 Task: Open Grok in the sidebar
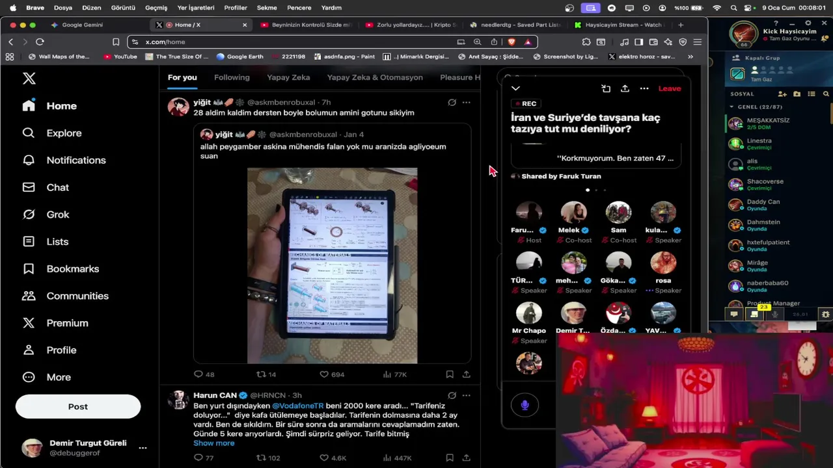pos(46,214)
